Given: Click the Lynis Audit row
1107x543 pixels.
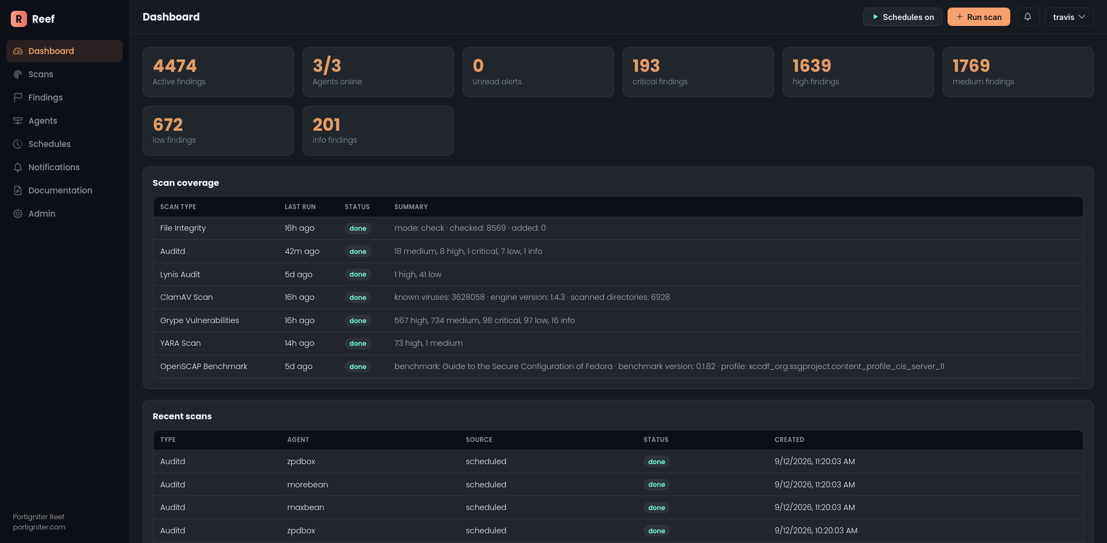Looking at the screenshot, I should [618, 274].
